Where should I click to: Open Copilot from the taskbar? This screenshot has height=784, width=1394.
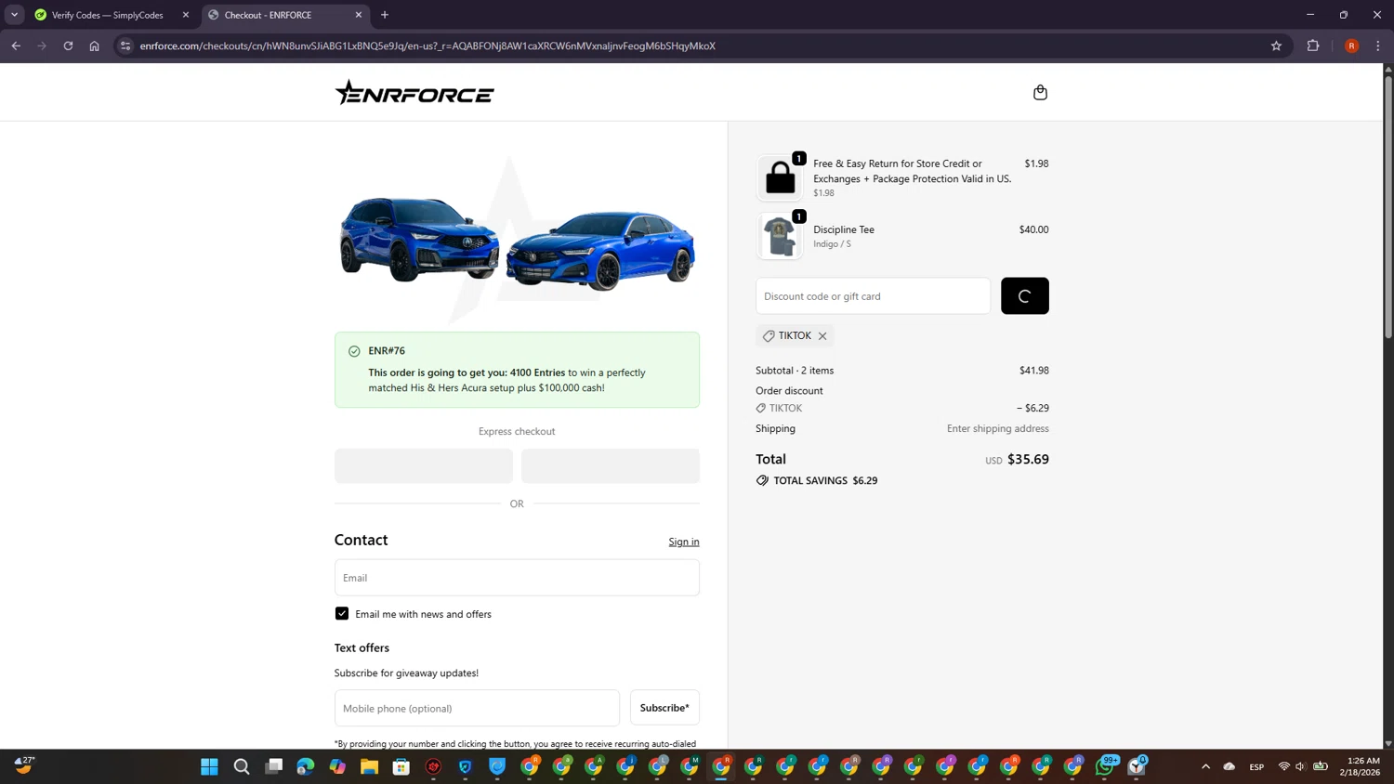(337, 766)
